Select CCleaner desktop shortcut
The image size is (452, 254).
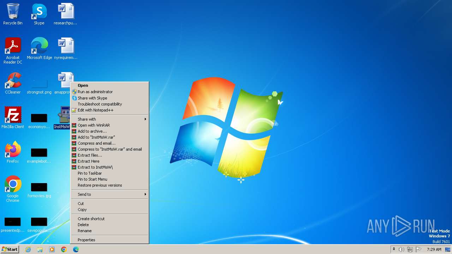click(13, 83)
